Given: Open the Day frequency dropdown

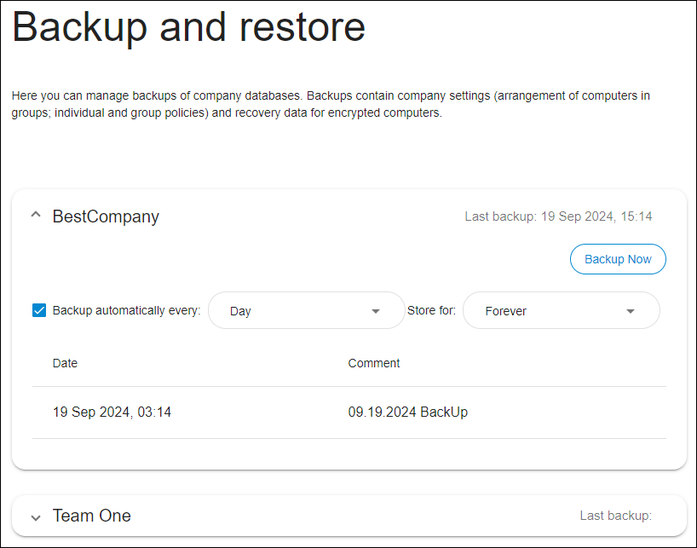Looking at the screenshot, I should [306, 310].
